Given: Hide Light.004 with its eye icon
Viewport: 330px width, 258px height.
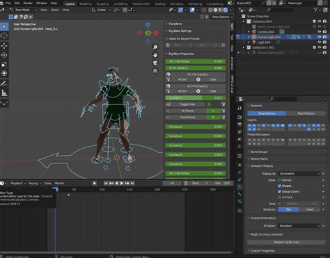Looking at the screenshot, I should pyautogui.click(x=320, y=42).
